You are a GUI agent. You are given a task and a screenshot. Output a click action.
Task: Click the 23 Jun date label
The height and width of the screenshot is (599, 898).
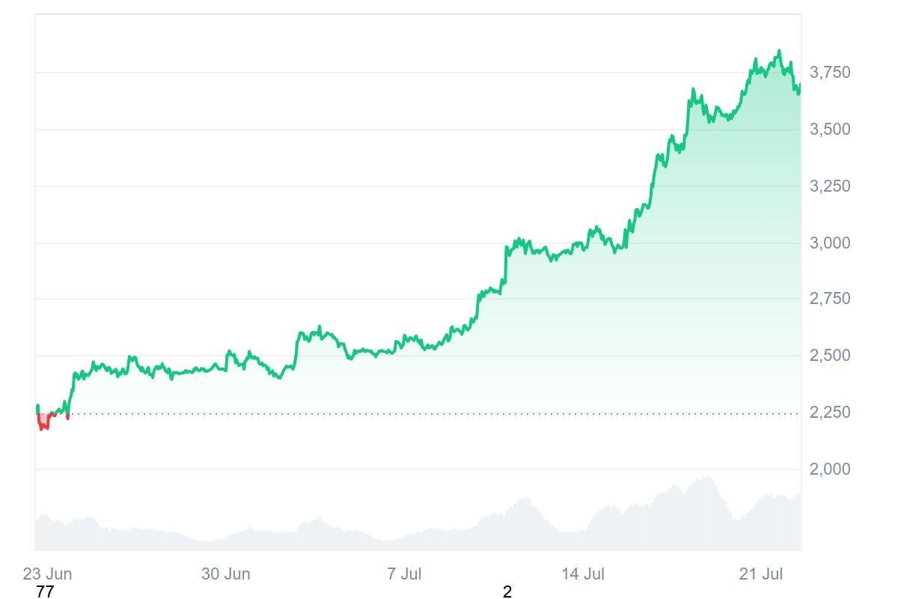click(x=47, y=574)
